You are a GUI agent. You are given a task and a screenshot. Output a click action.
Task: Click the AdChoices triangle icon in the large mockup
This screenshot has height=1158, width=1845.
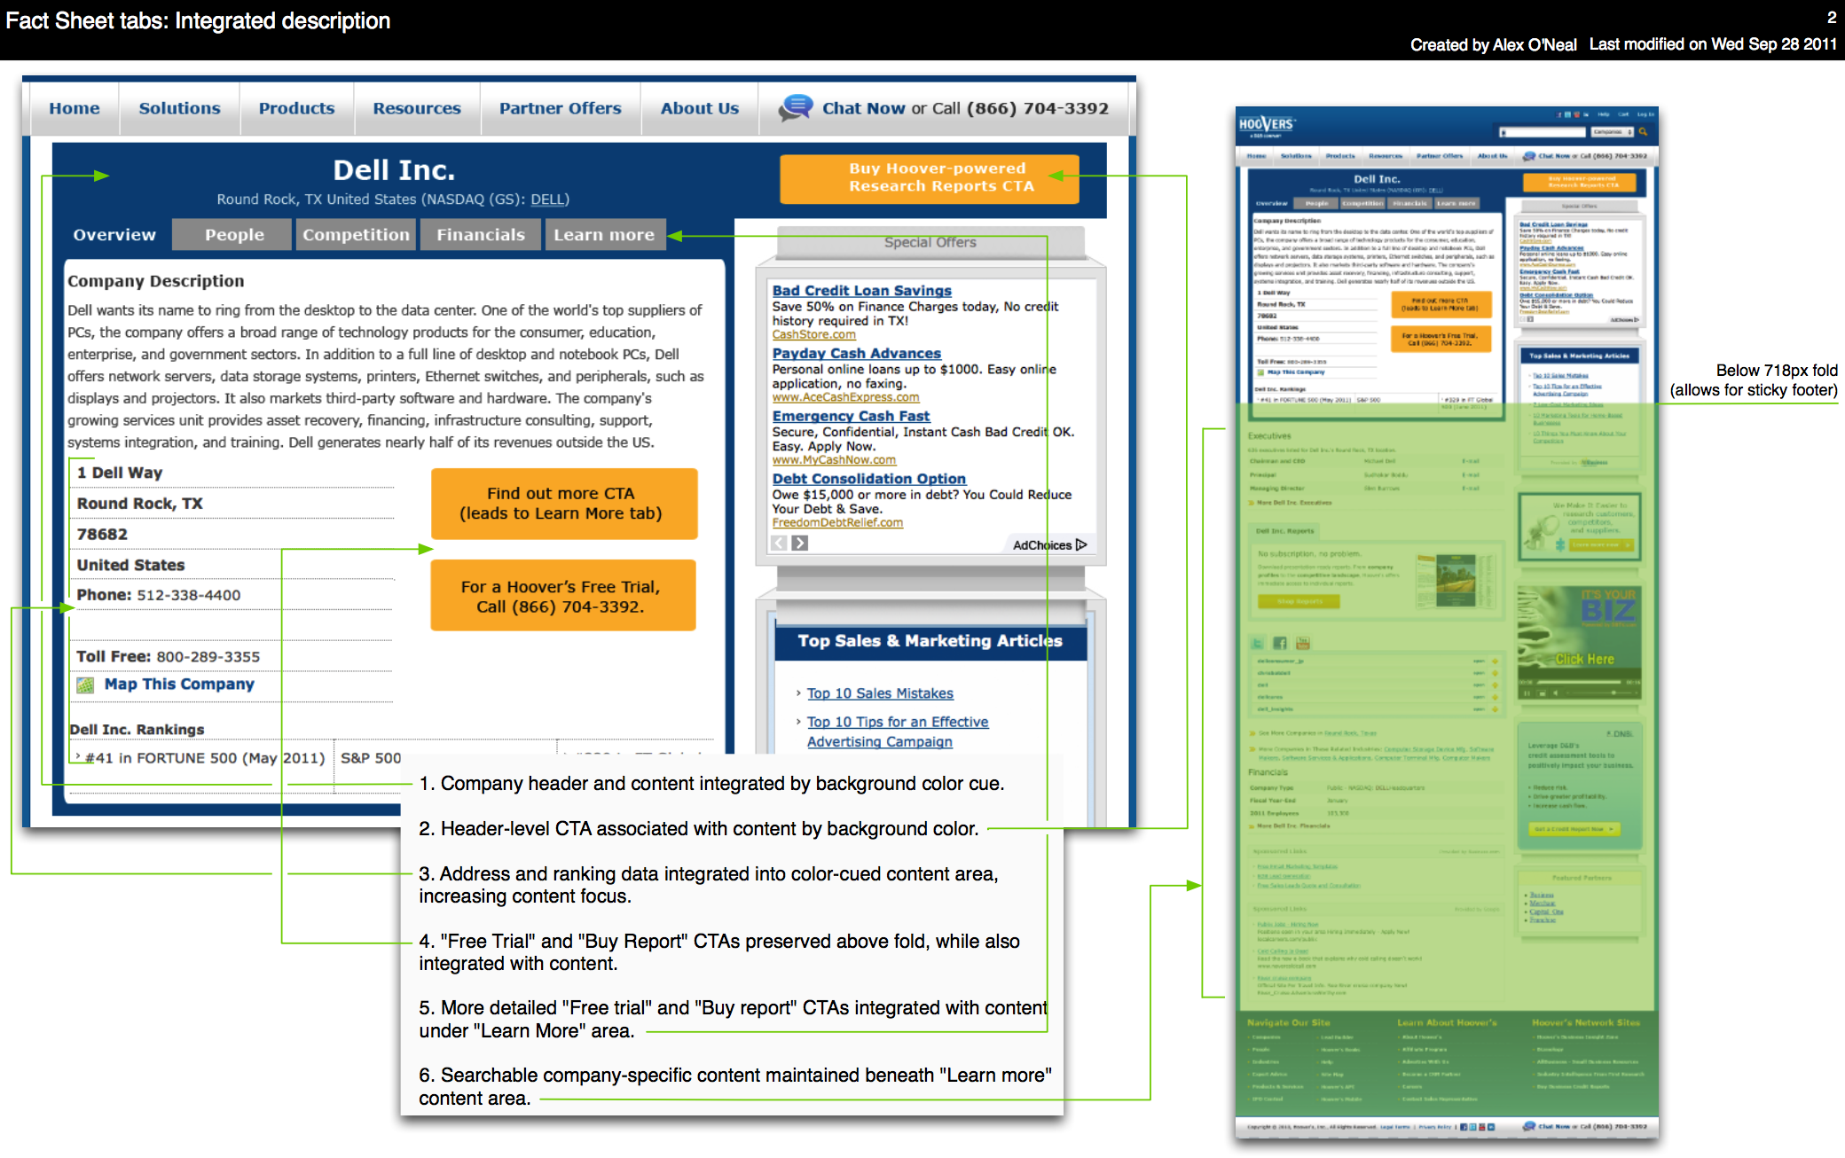point(1080,544)
